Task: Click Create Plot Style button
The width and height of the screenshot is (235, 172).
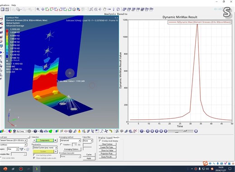Action: point(108,147)
